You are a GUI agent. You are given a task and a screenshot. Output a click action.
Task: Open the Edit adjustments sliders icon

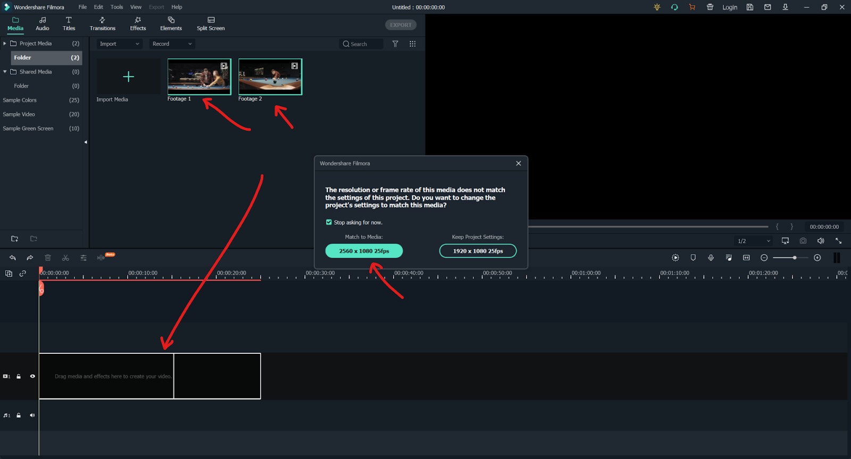[x=84, y=258]
